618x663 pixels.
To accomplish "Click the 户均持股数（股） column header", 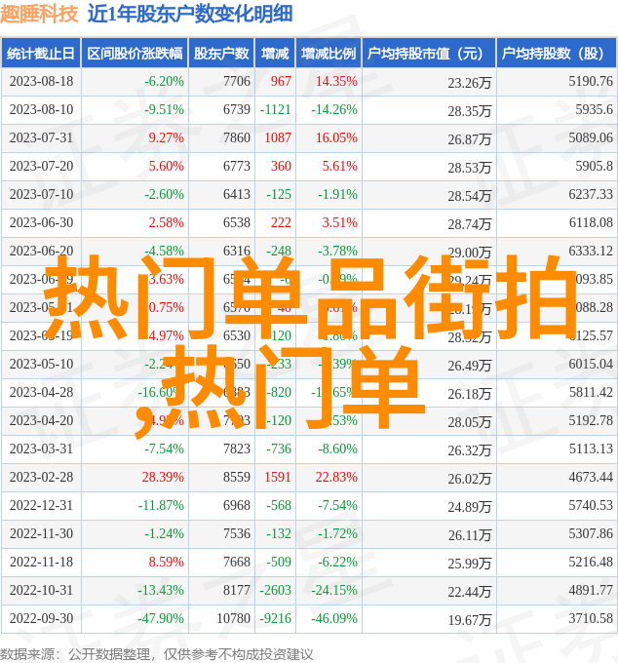I will click(x=556, y=54).
